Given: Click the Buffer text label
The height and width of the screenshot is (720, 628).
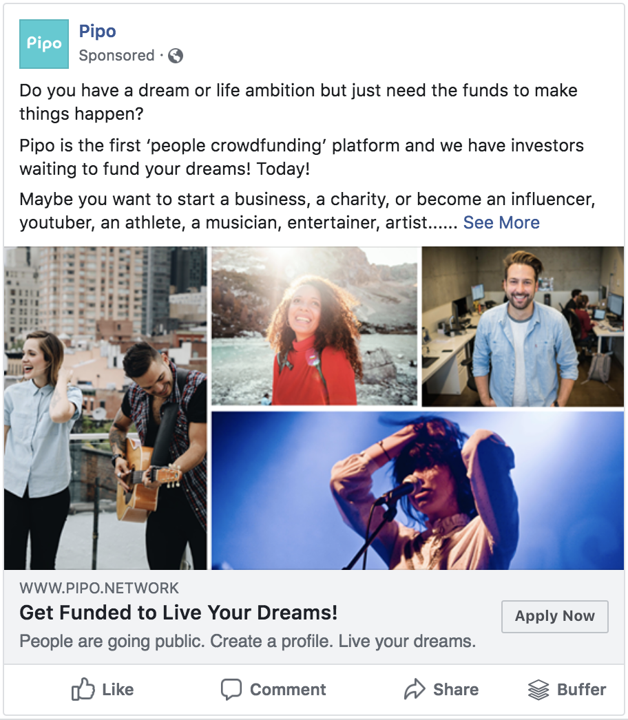Looking at the screenshot, I should (x=581, y=689).
